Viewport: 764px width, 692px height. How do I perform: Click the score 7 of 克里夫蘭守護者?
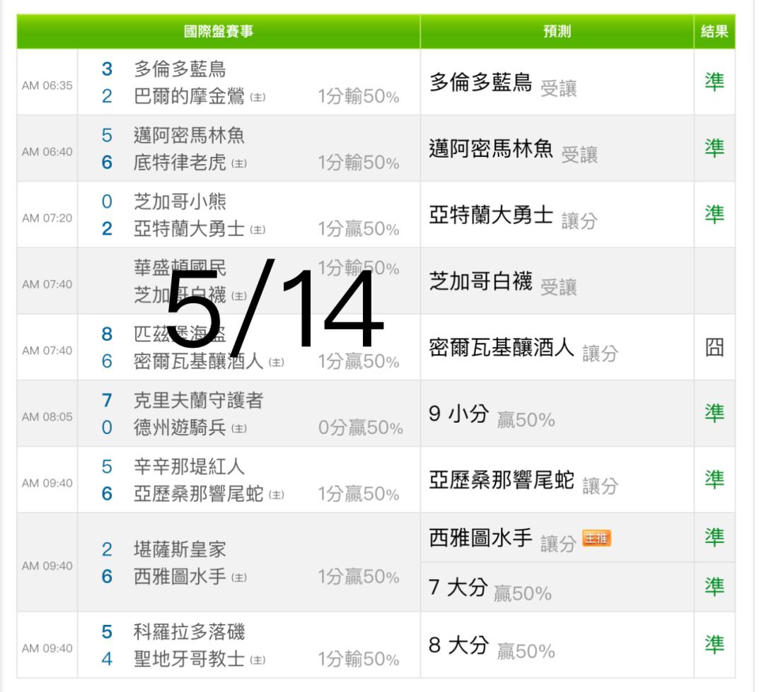(107, 400)
